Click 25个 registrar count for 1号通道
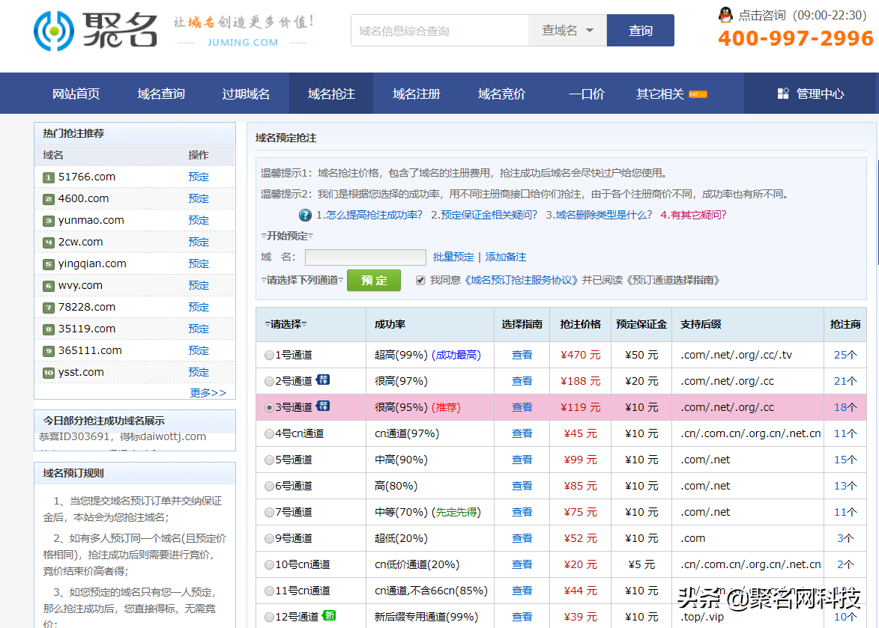The width and height of the screenshot is (879, 628). pyautogui.click(x=845, y=355)
